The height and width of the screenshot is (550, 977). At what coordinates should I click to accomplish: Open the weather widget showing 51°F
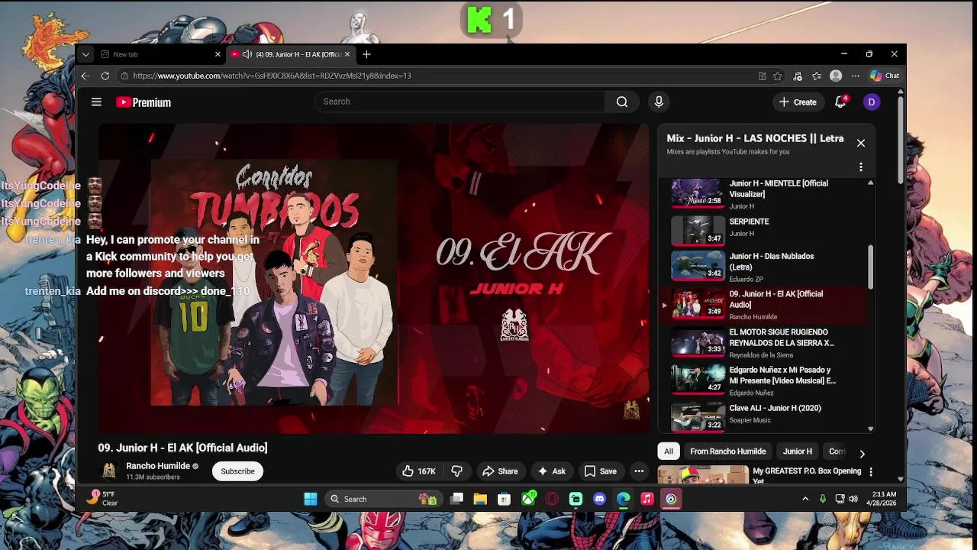[102, 498]
